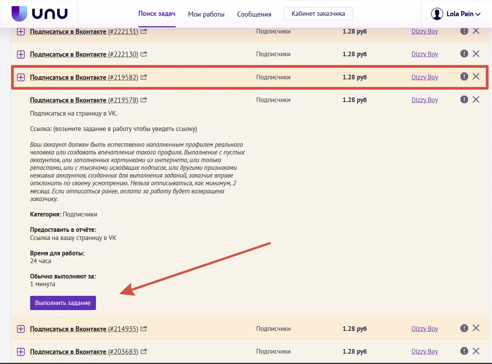The width and height of the screenshot is (492, 364).
Task: Open task link Подписаться в Вконтакте #214935
Action: (84, 329)
